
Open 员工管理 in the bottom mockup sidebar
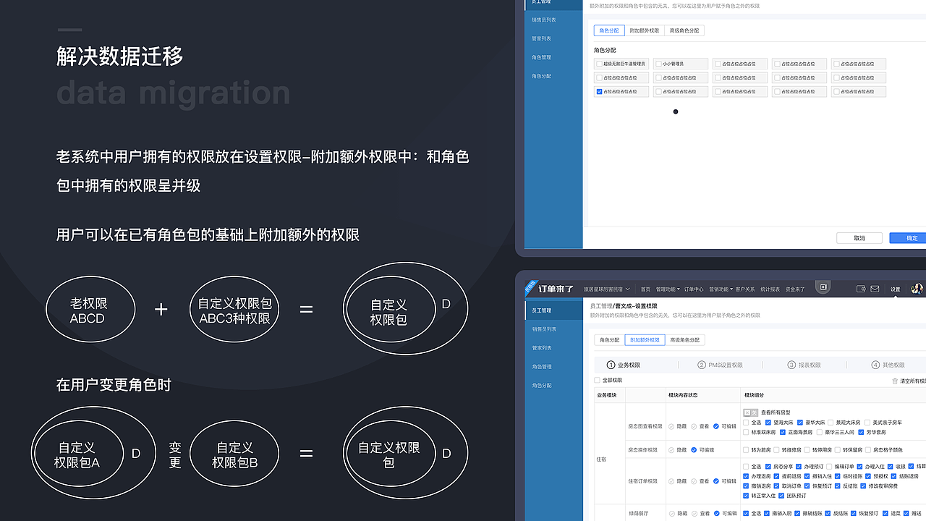click(x=553, y=310)
